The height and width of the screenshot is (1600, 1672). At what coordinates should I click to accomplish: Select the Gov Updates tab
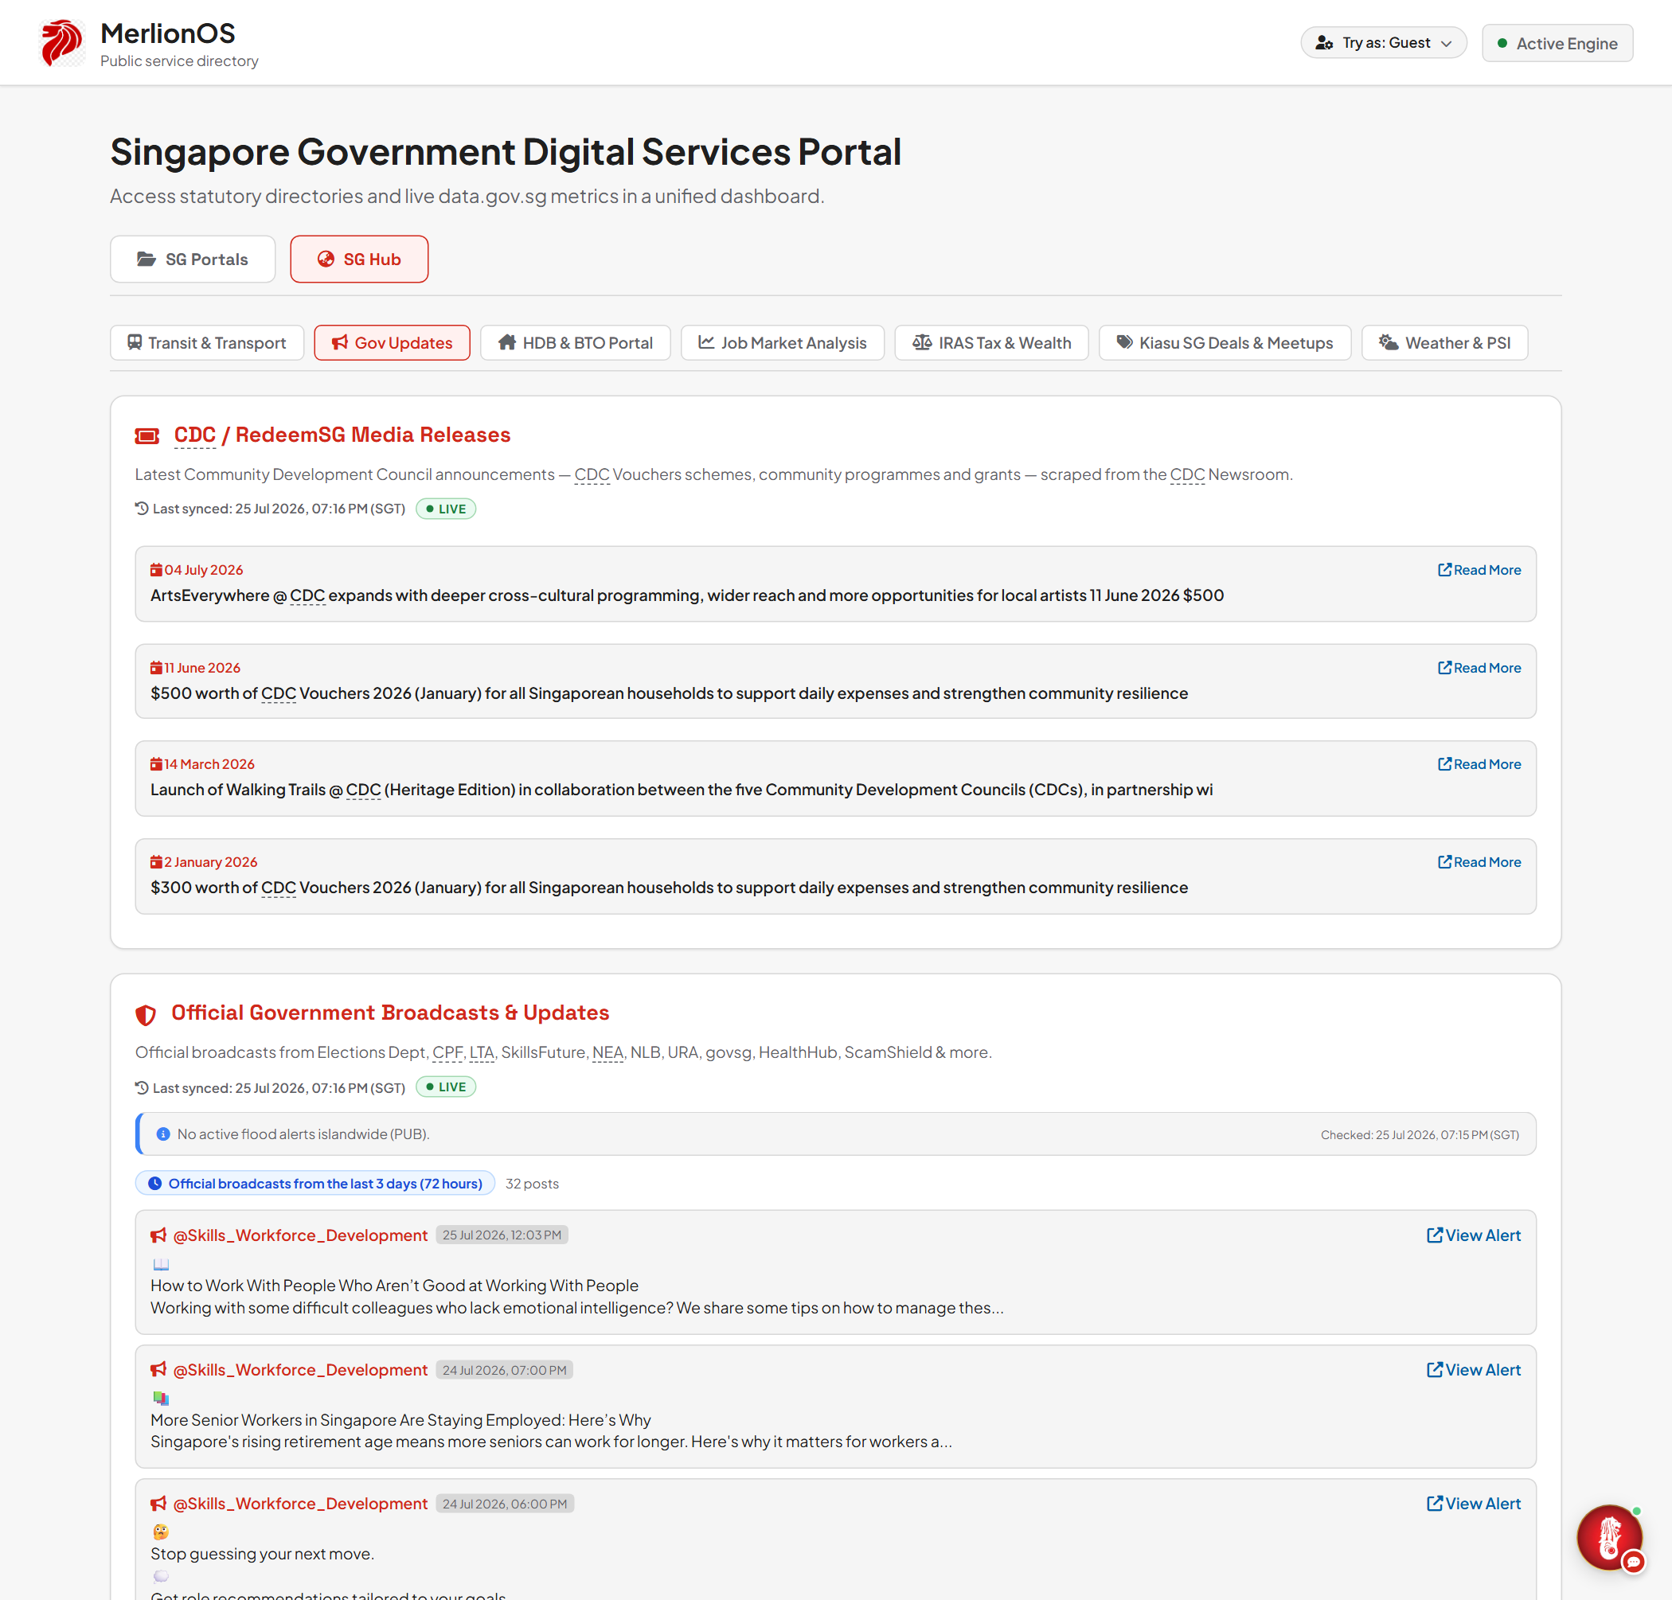(392, 343)
